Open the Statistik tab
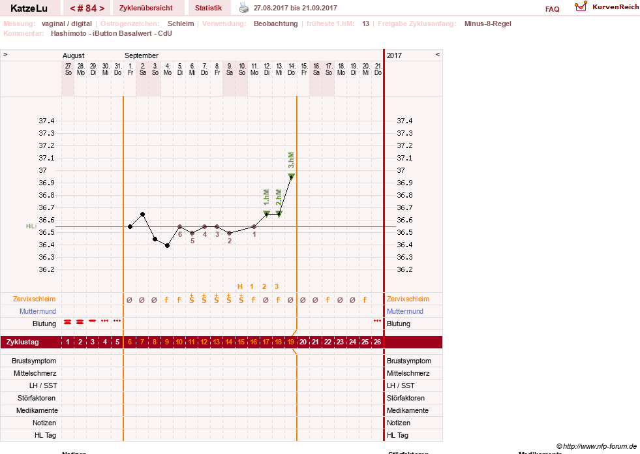Image resolution: width=640 pixels, height=454 pixels. click(x=208, y=8)
